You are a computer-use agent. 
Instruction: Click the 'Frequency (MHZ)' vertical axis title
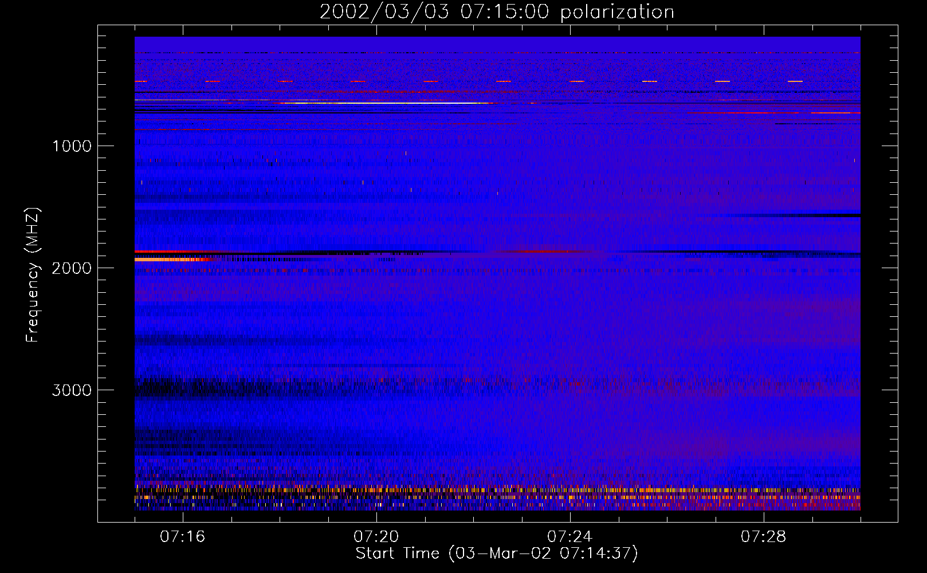(x=33, y=275)
